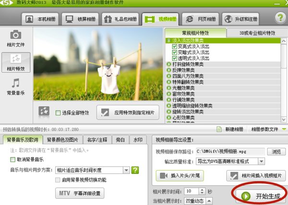Expand 特殊翻转效果类 category
The height and width of the screenshot is (205, 288).
pyautogui.click(x=168, y=82)
